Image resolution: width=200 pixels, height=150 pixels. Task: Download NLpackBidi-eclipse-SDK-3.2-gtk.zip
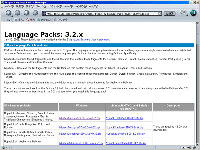126,143
